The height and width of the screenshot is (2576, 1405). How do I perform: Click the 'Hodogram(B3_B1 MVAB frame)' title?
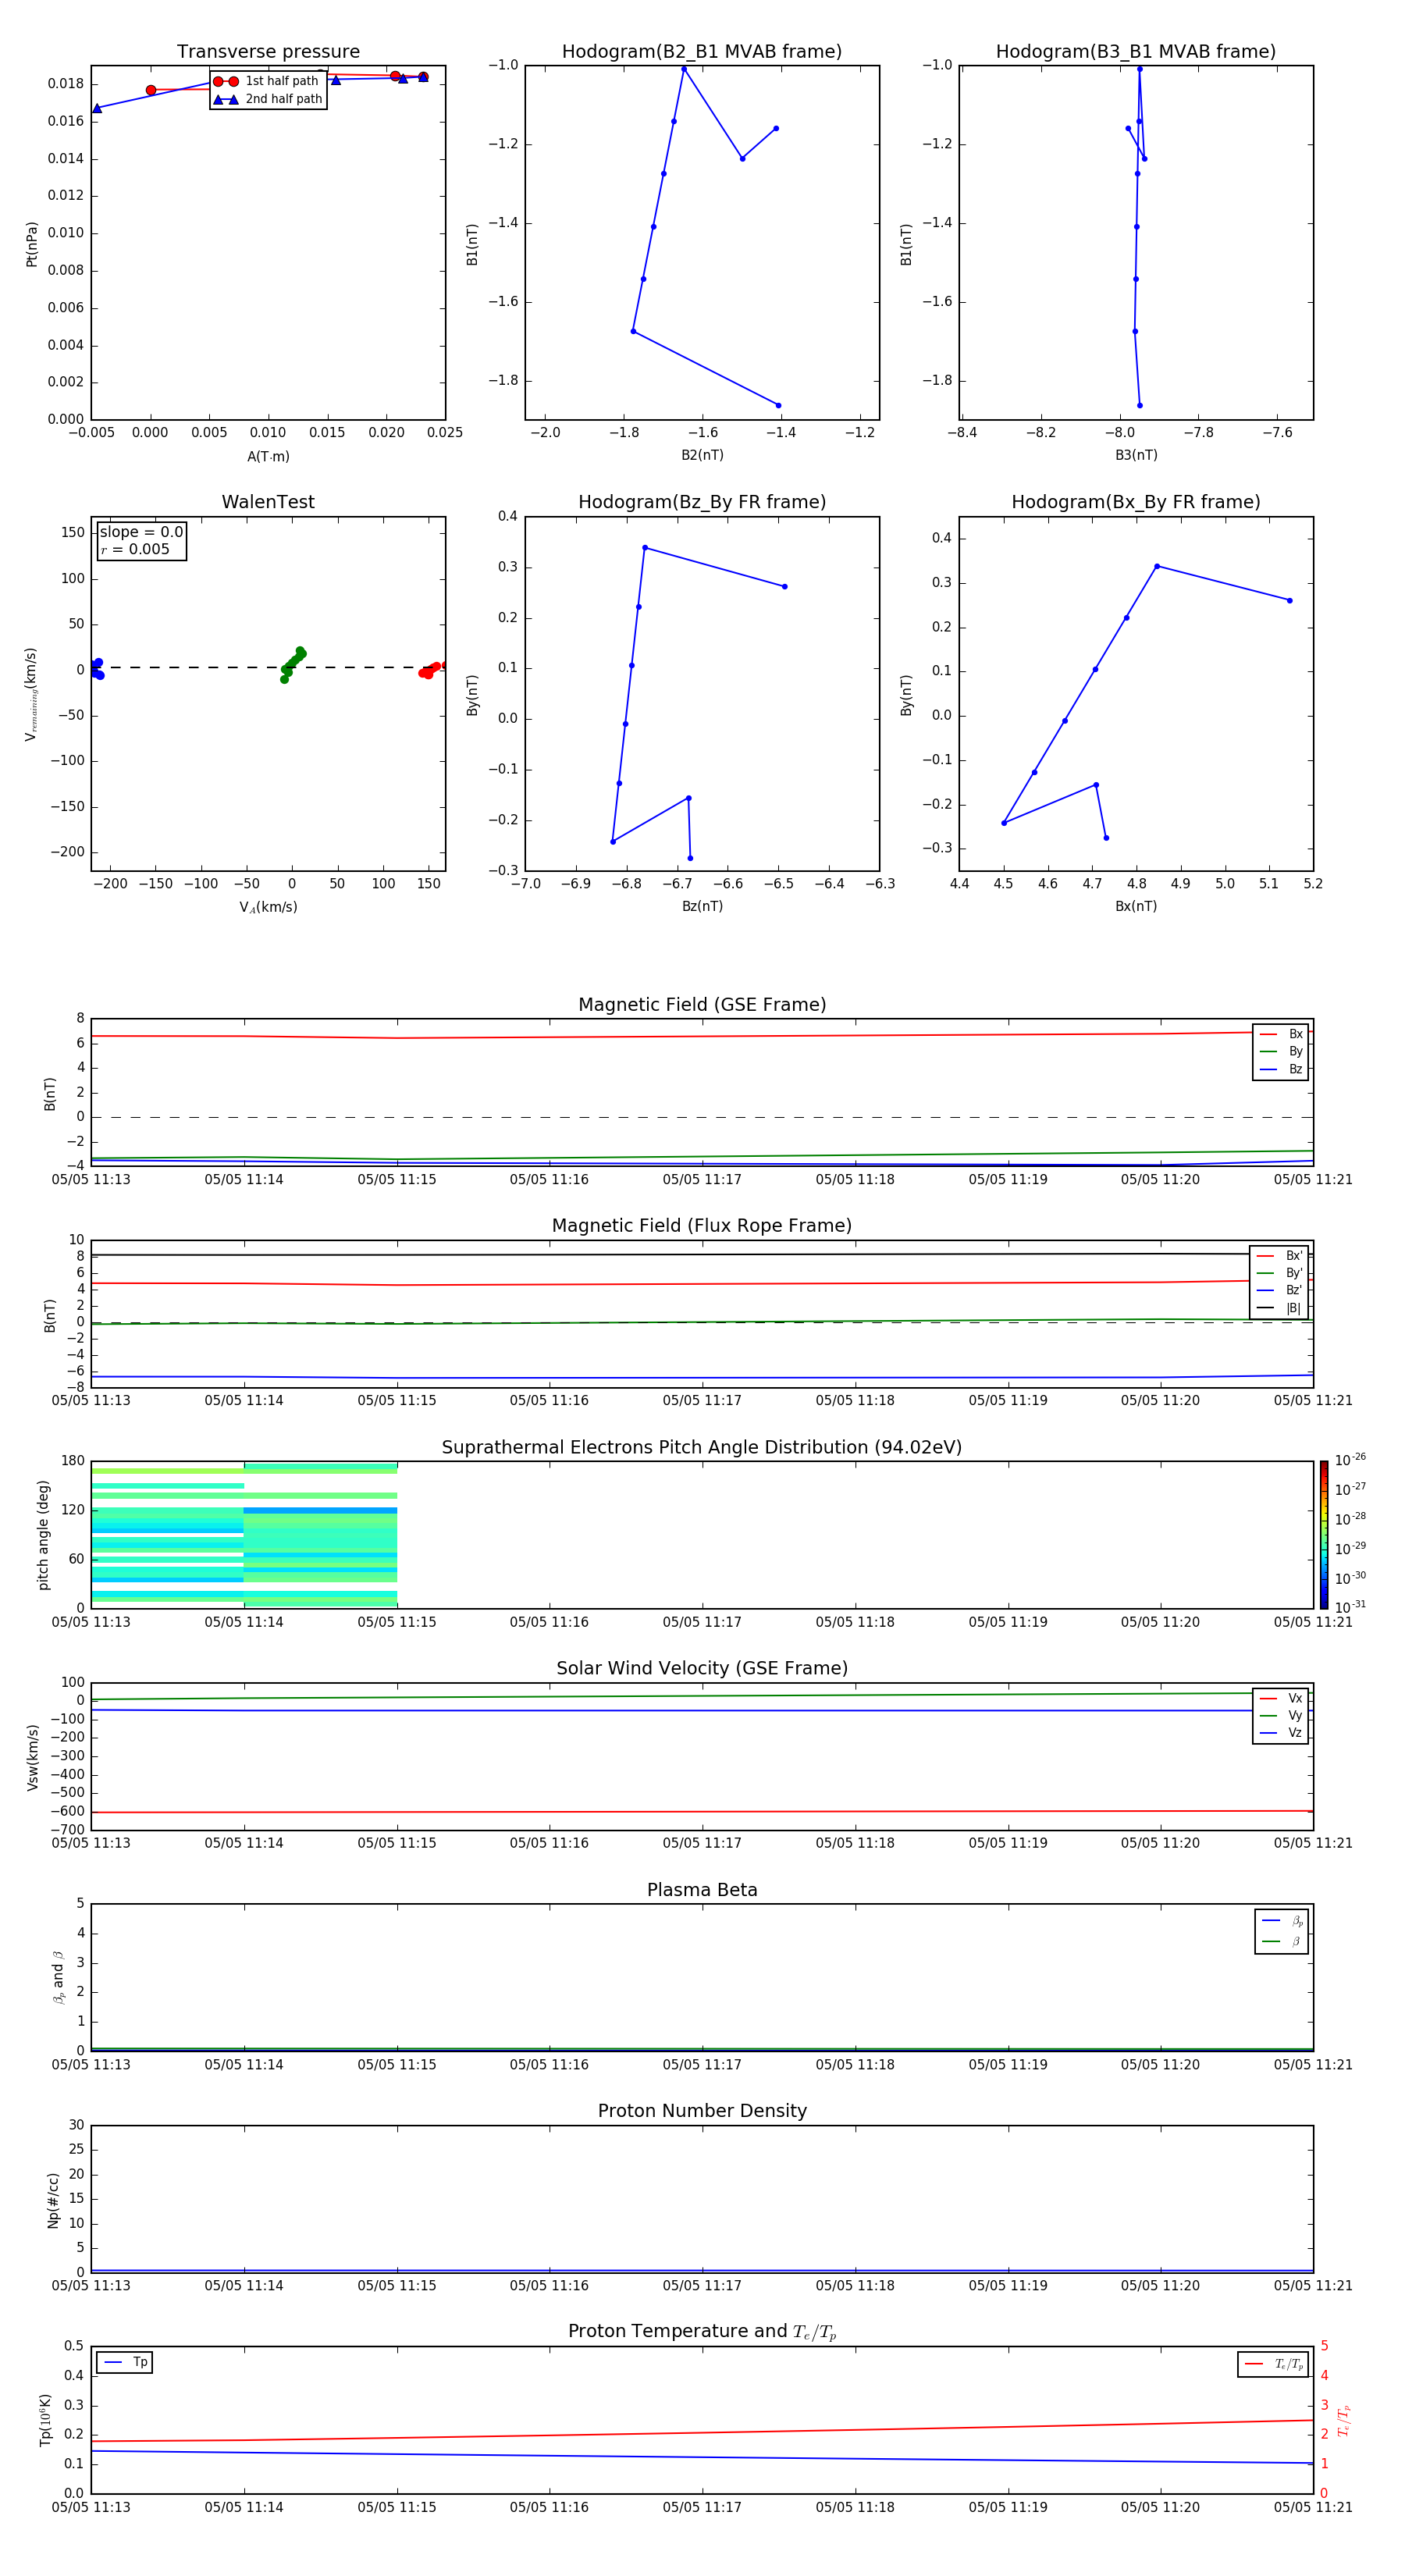(x=1136, y=52)
